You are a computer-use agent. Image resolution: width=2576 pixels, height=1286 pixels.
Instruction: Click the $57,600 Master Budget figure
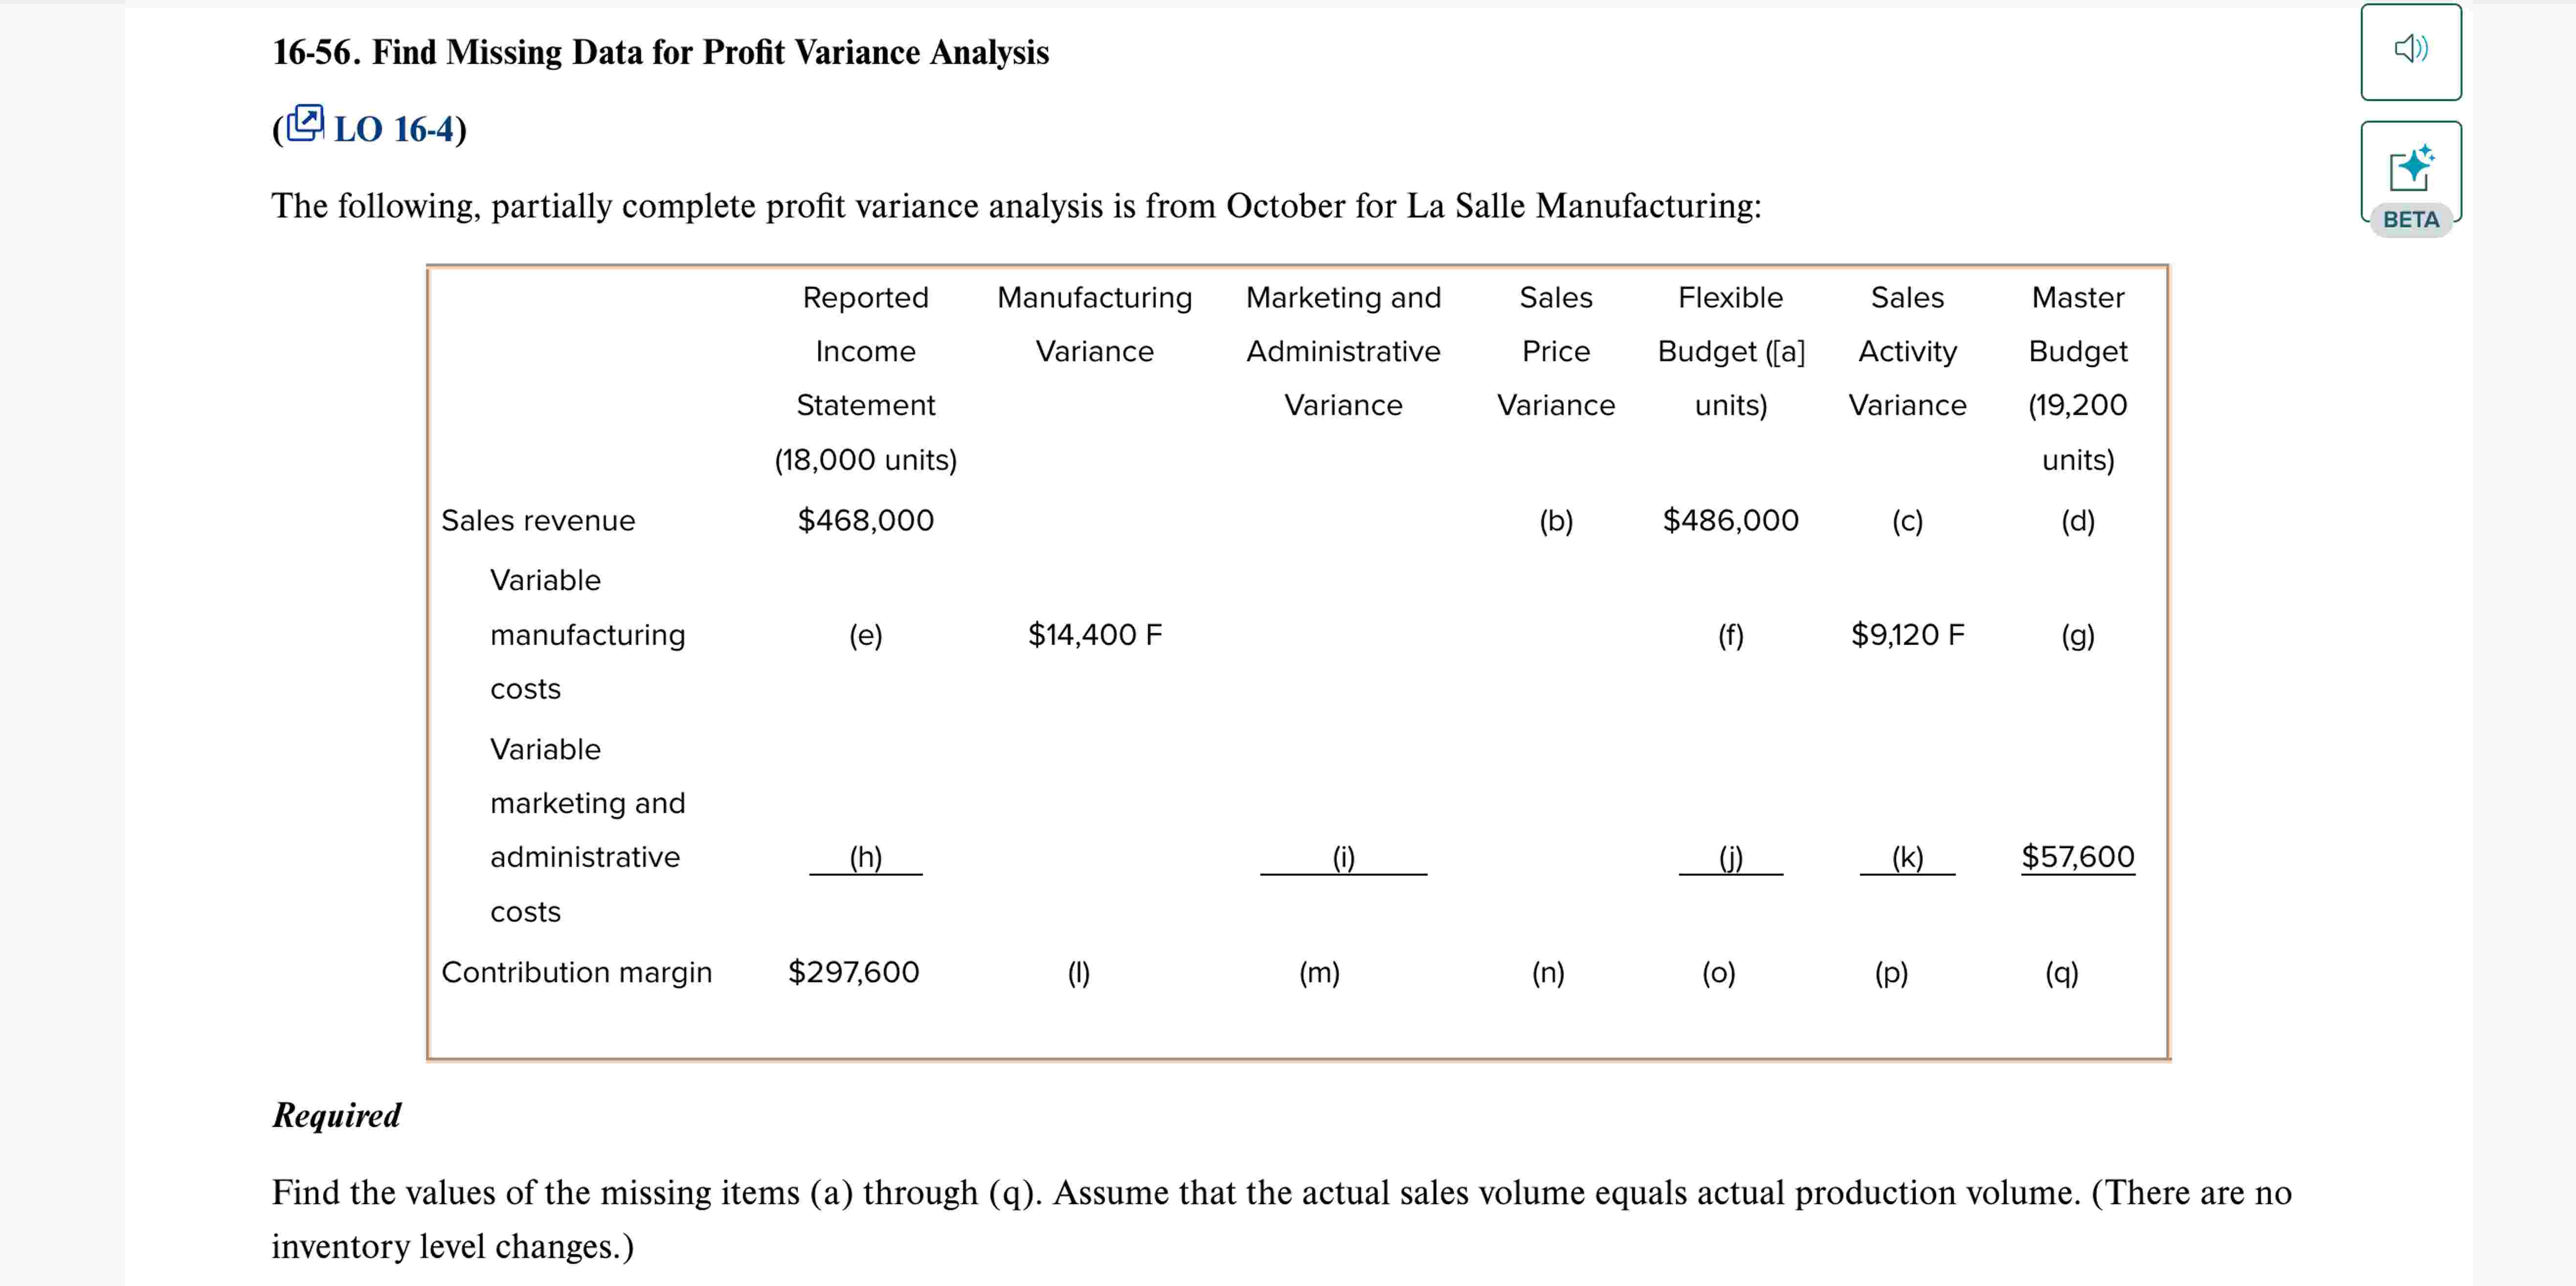pos(2078,856)
